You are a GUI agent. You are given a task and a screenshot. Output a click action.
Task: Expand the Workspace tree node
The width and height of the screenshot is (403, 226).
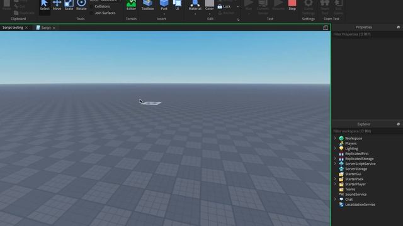pos(335,138)
